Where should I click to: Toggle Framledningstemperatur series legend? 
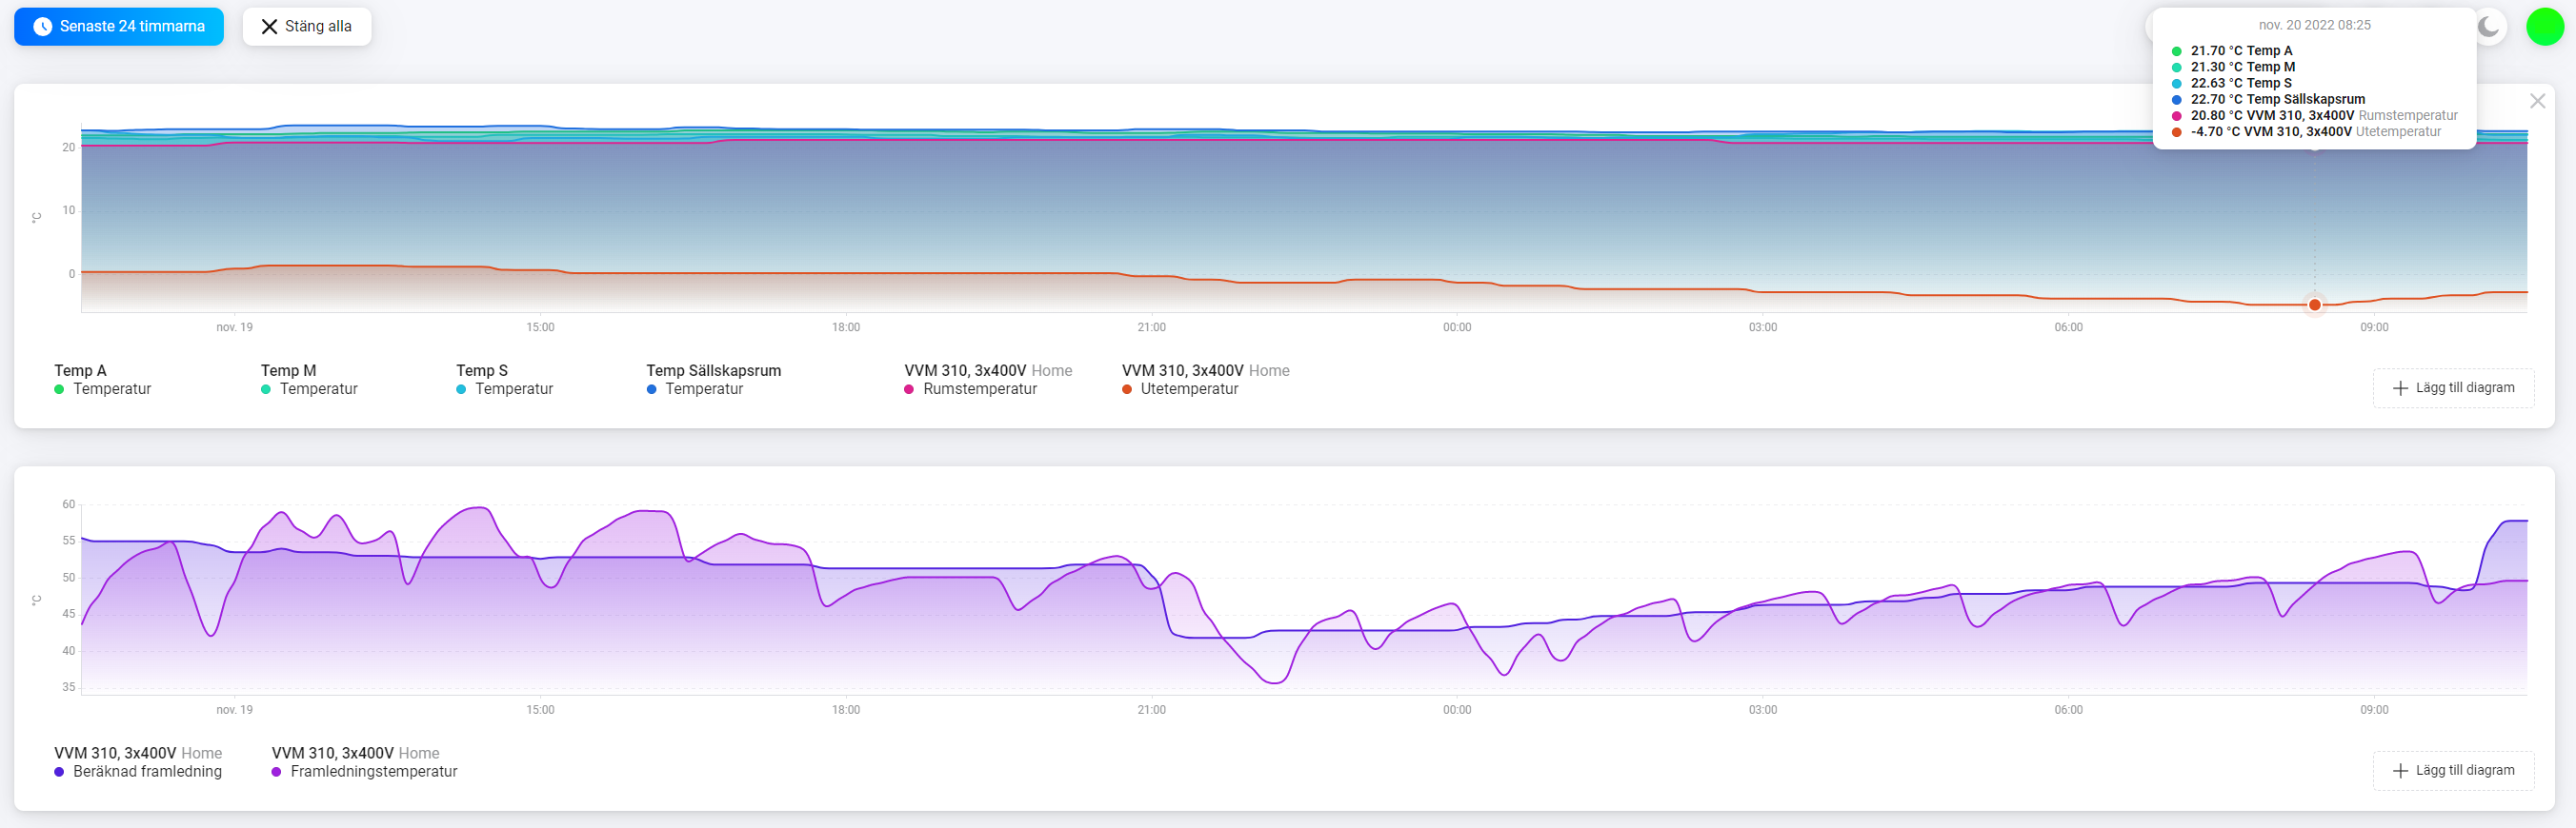[364, 762]
